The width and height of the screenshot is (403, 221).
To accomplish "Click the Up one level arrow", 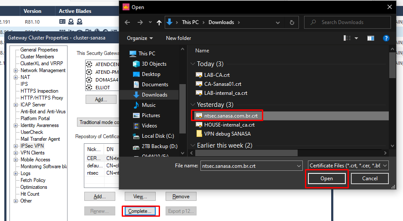I will 159,22.
